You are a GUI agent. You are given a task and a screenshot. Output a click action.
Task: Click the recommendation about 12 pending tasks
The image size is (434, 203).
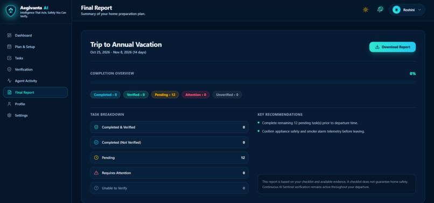point(310,123)
